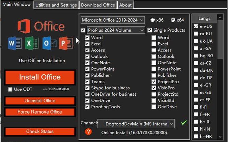228x142 pixels.
Task: Check Outlook under Single Products
Action: coord(154,56)
